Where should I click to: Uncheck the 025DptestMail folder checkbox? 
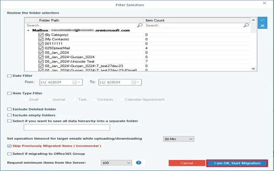(41, 48)
